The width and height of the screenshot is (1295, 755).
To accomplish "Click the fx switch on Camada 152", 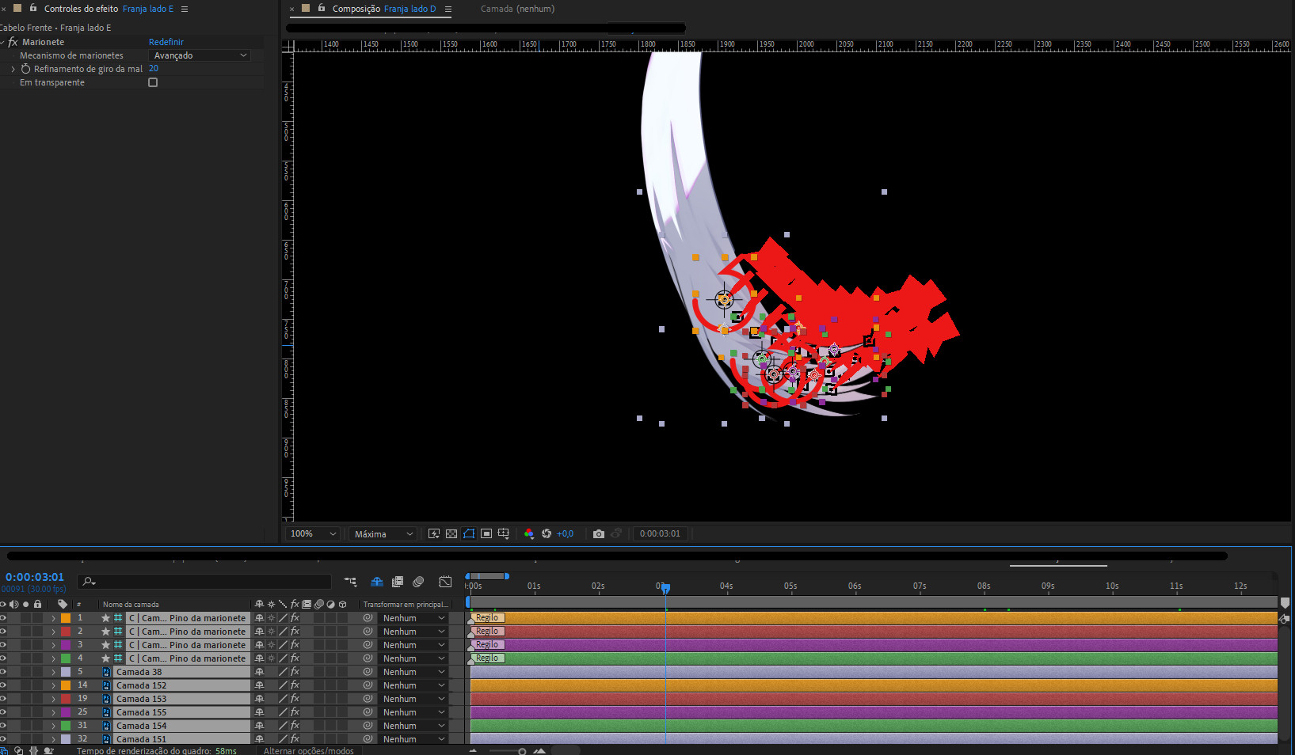I will 295,685.
